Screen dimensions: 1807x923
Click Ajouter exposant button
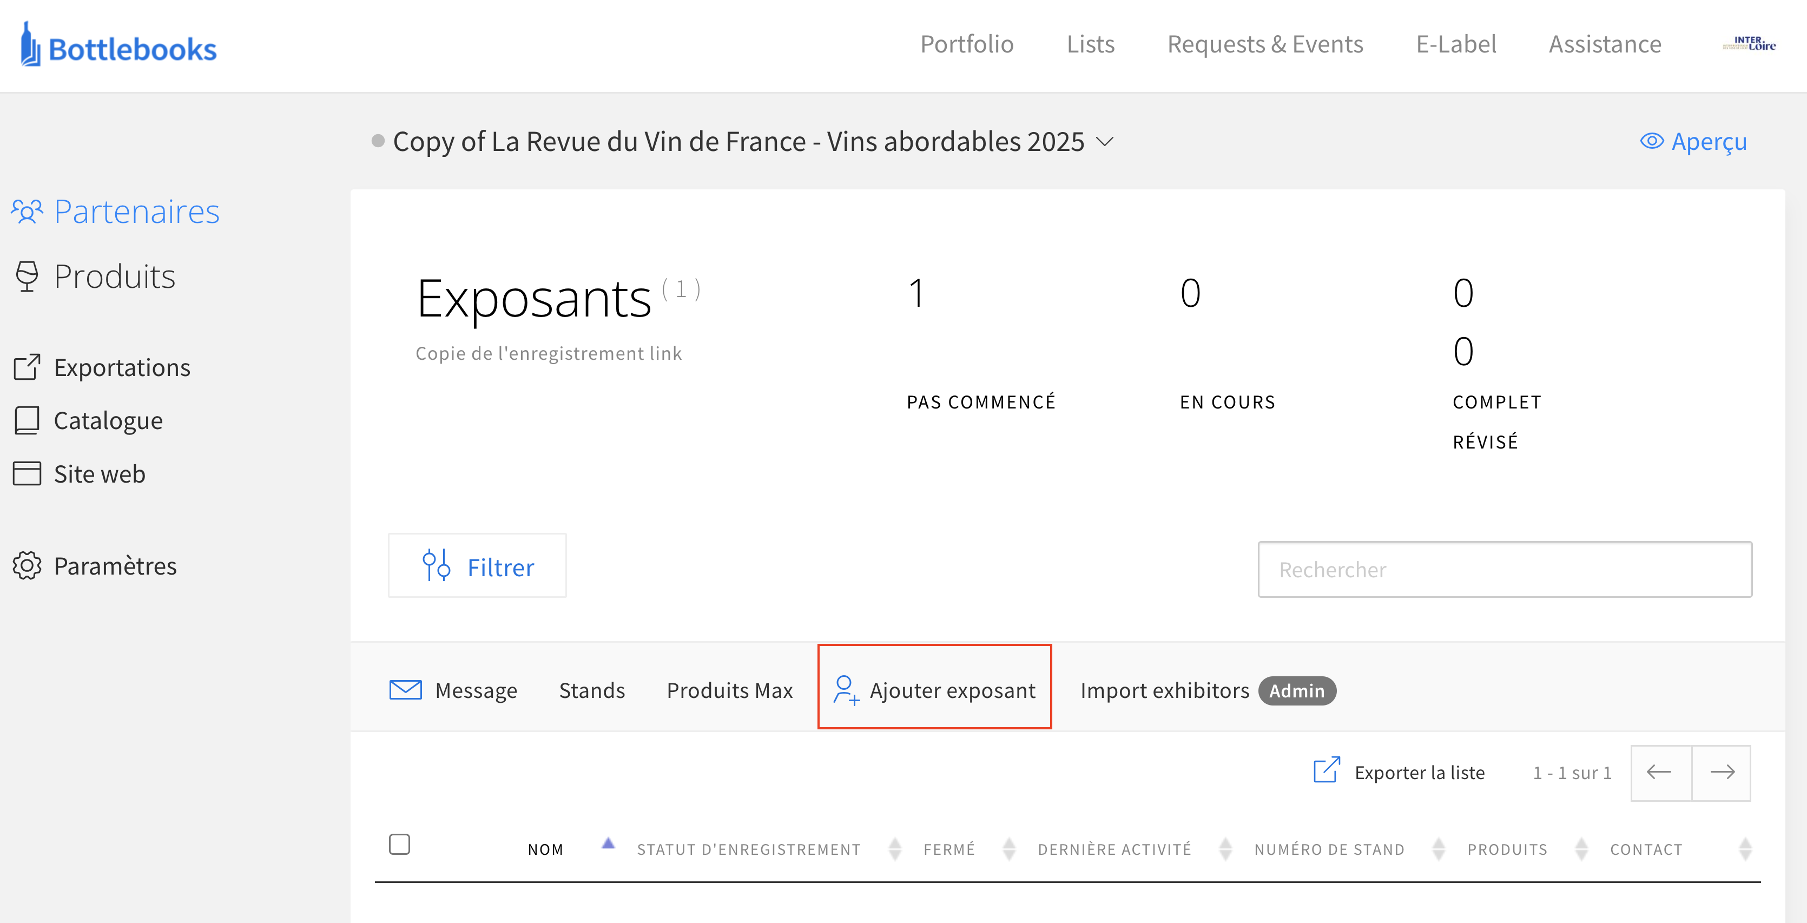pyautogui.click(x=934, y=690)
